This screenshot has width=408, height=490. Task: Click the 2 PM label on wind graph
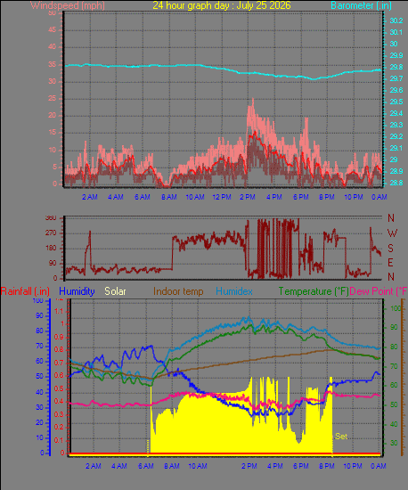[x=248, y=197]
